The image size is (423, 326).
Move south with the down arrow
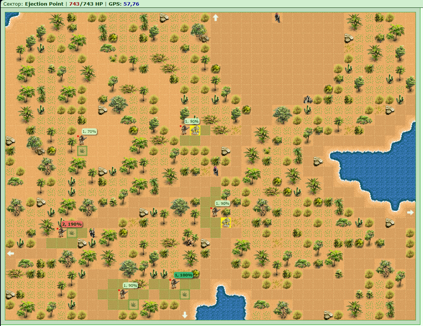185,315
